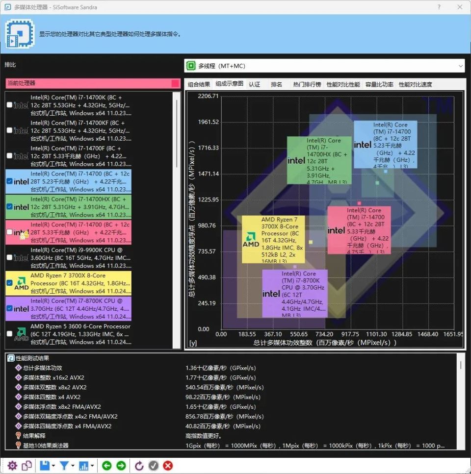Click the red cancel X icon
Image resolution: width=471 pixels, height=474 pixels.
(x=168, y=465)
